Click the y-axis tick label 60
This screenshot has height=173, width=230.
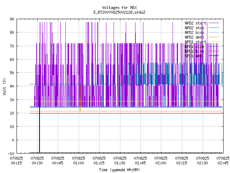pos(12,59)
